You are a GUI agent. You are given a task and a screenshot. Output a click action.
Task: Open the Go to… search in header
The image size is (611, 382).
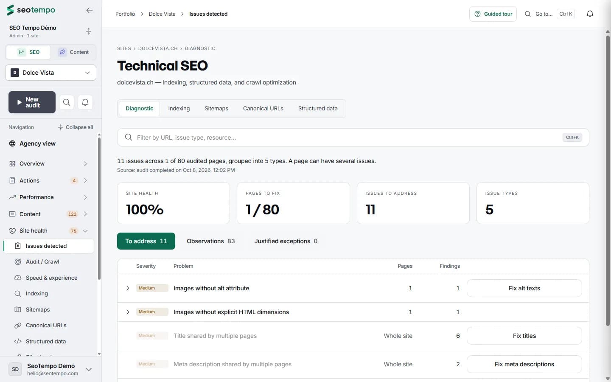pos(549,14)
